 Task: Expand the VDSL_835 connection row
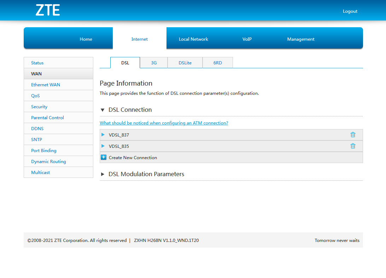[103, 146]
